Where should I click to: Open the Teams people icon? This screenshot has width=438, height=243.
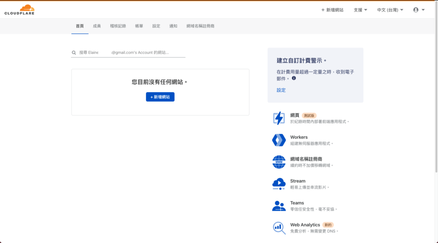coord(279,206)
